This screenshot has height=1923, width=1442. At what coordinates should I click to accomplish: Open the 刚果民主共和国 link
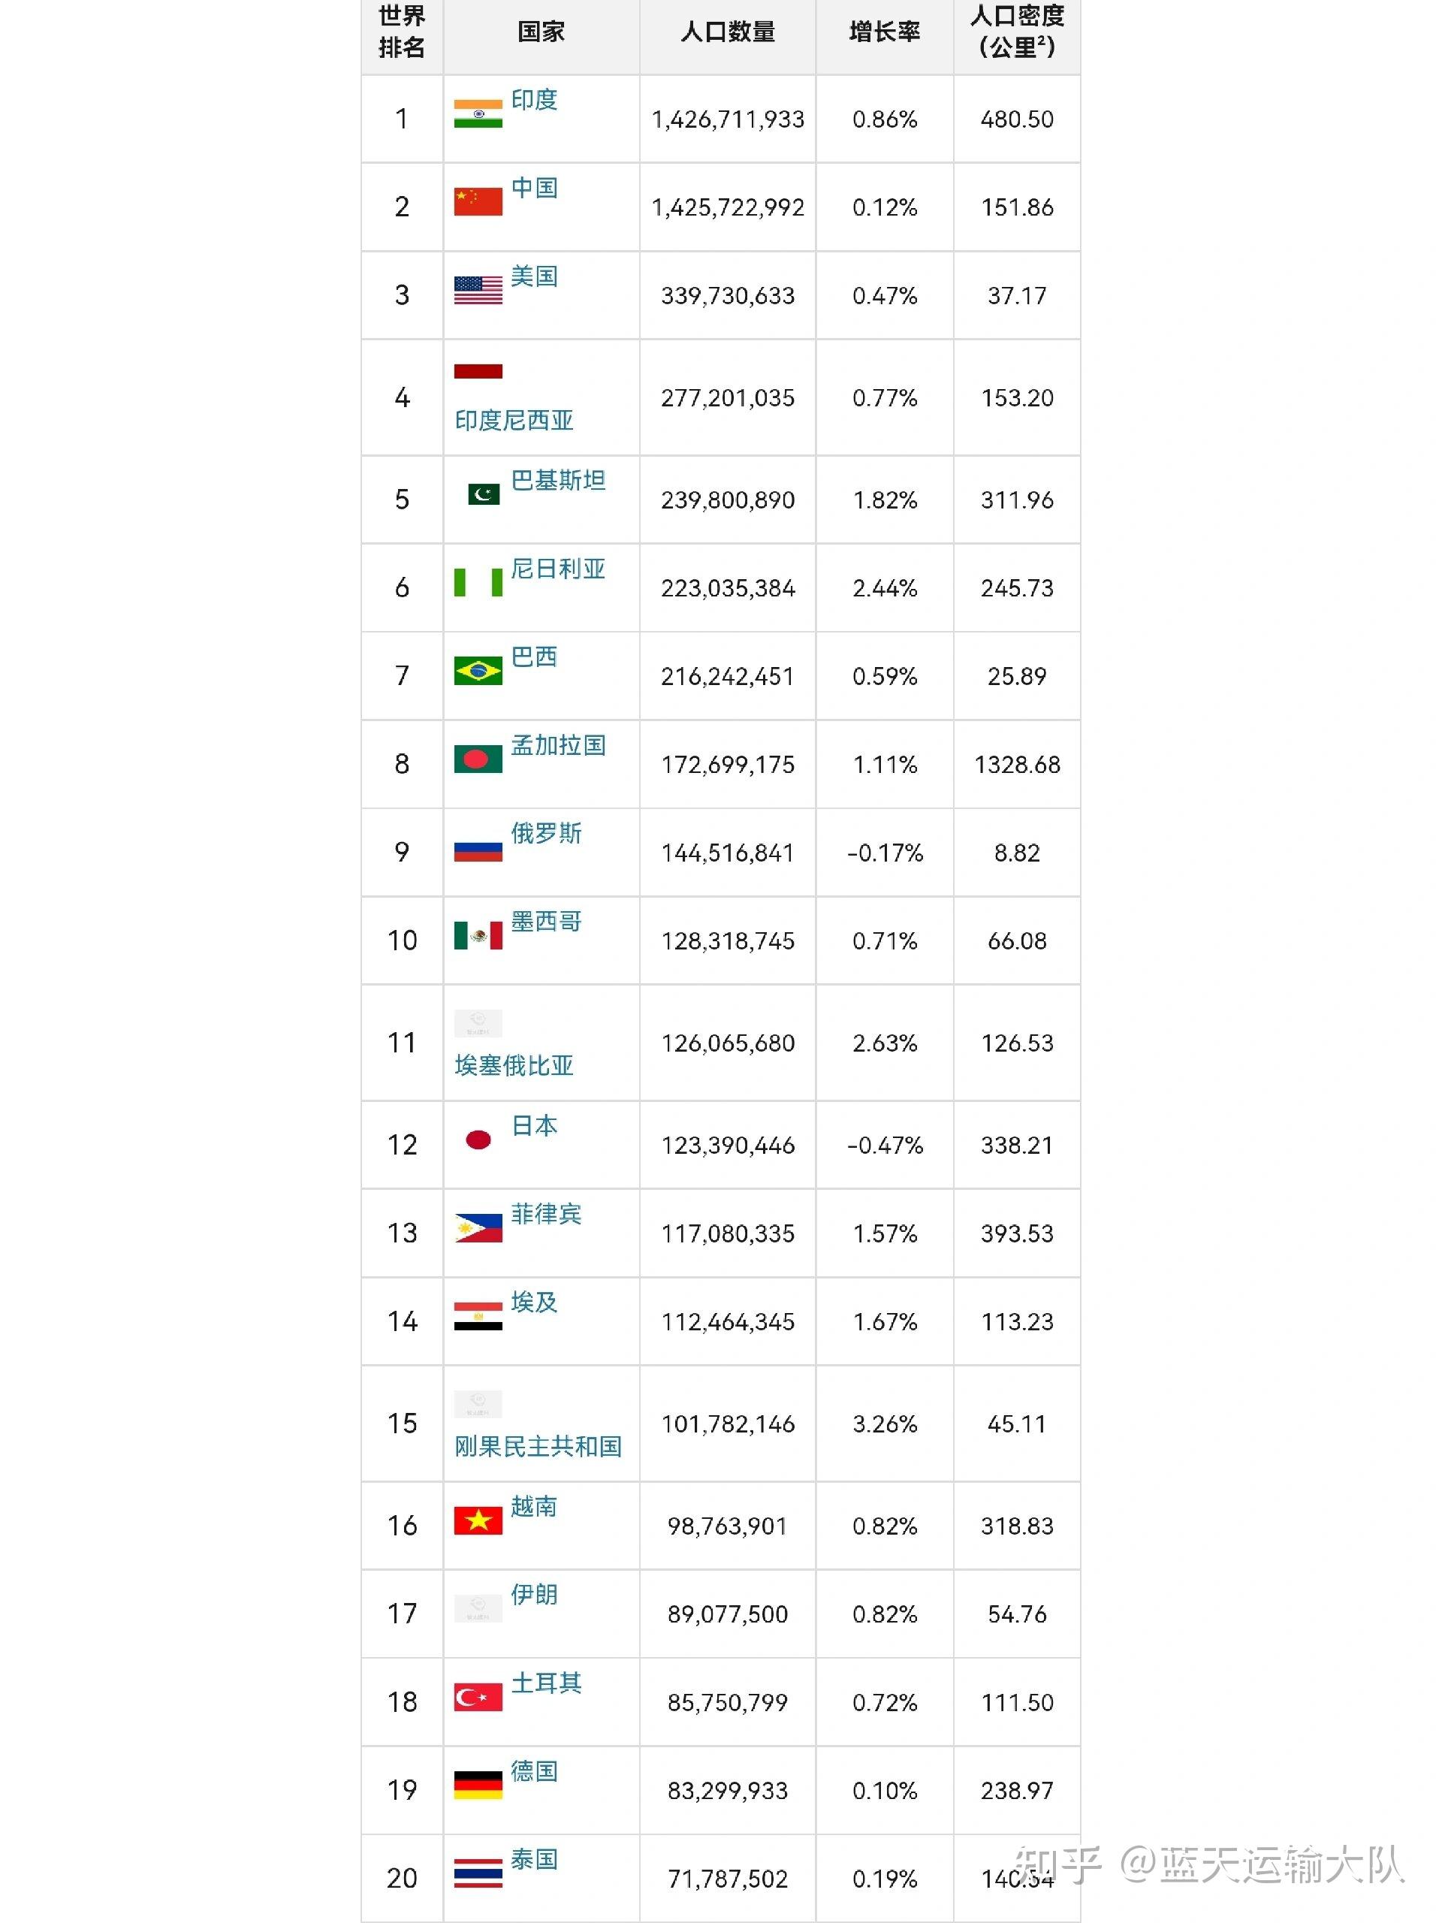[537, 1447]
